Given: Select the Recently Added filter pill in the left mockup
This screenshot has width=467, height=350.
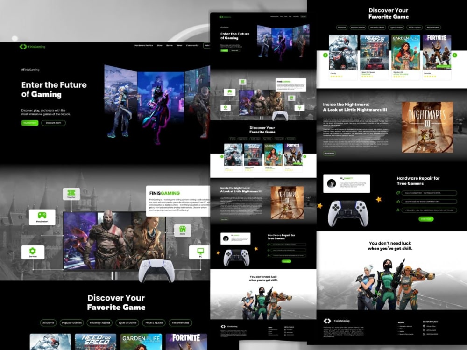Looking at the screenshot, I should click(x=100, y=323).
